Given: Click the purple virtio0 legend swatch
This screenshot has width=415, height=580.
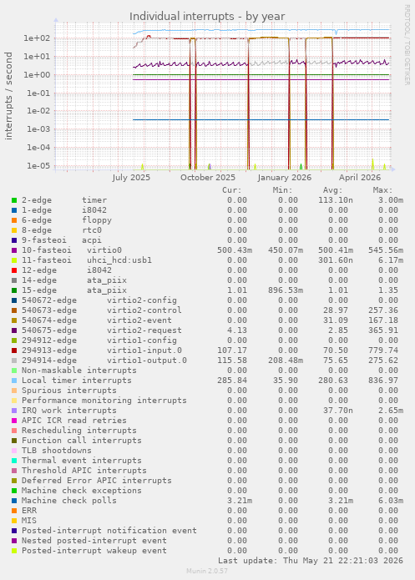Looking at the screenshot, I should click(x=14, y=250).
